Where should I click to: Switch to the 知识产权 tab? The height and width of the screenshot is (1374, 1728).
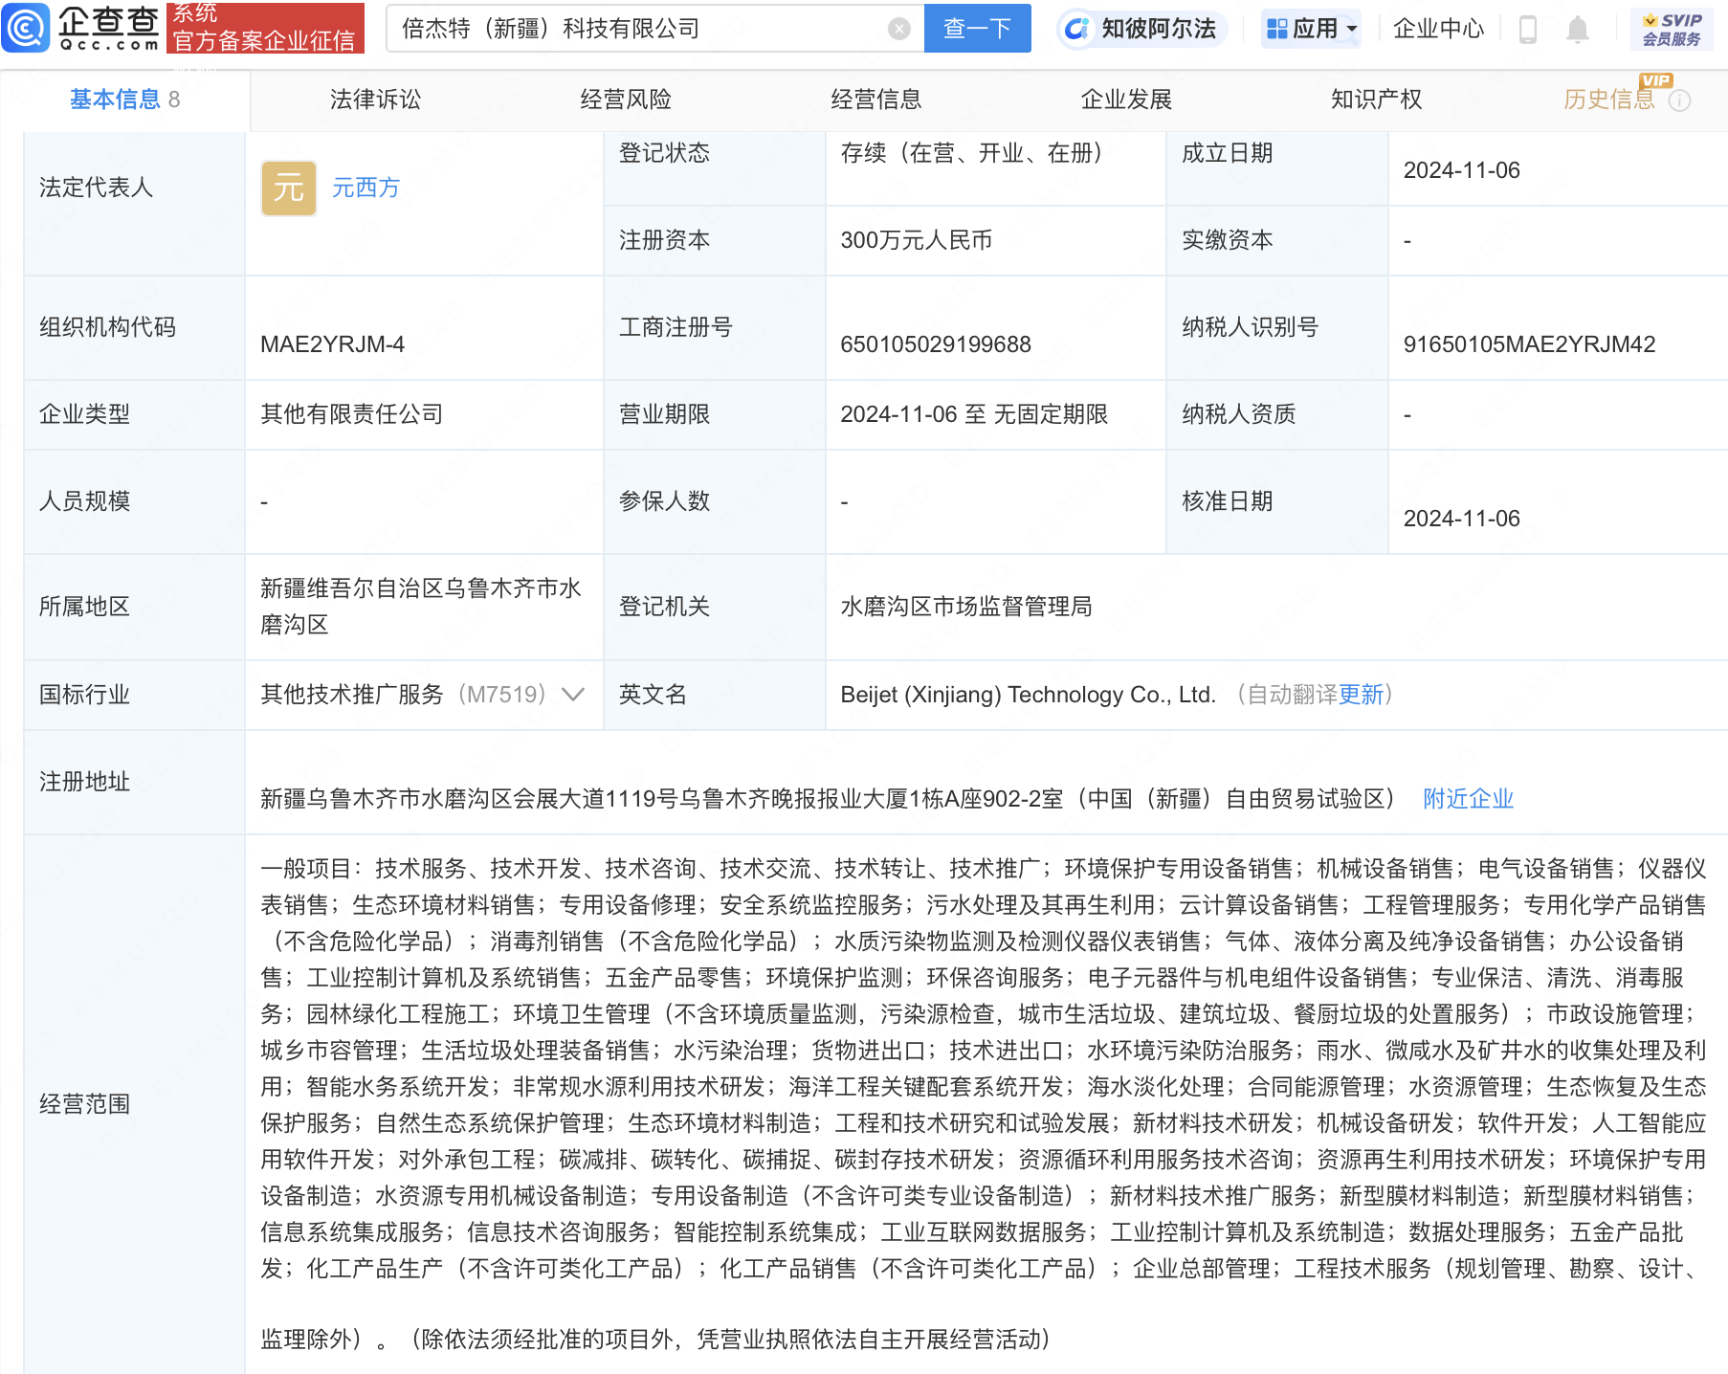(x=1376, y=100)
